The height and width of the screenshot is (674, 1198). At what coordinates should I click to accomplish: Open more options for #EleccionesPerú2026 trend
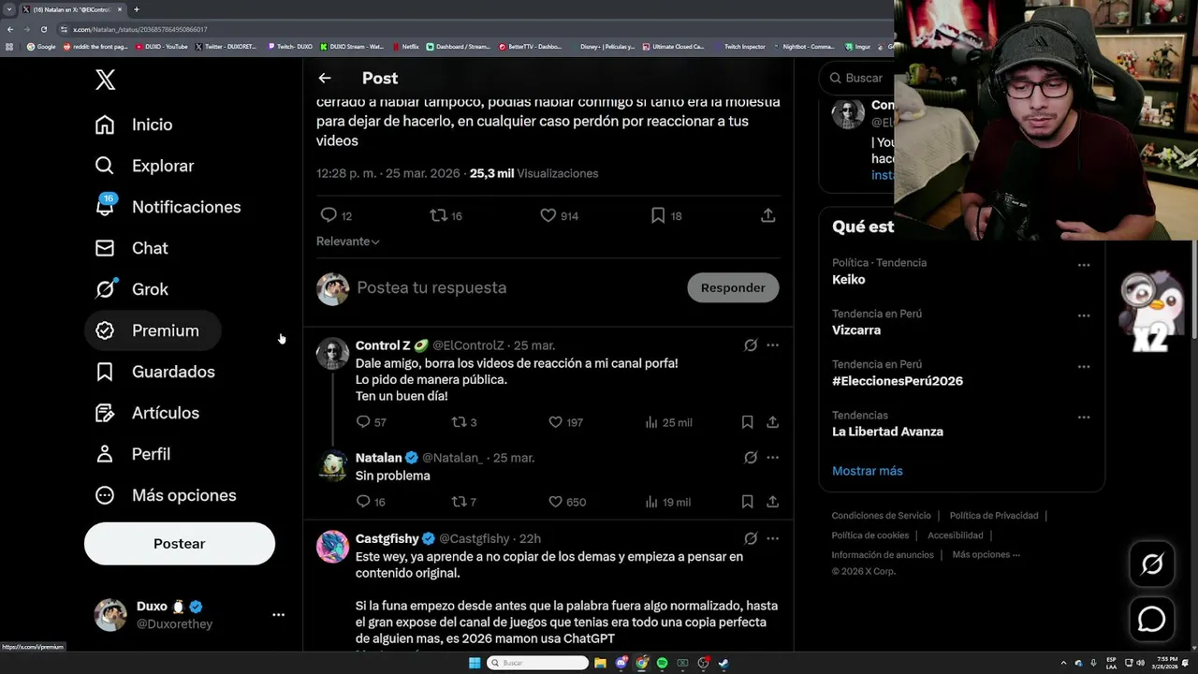pos(1084,366)
